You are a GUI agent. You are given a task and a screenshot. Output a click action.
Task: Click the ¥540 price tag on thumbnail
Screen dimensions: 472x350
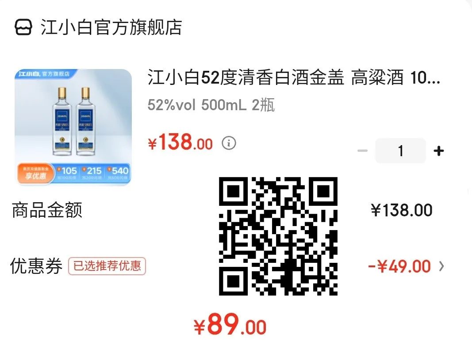click(118, 173)
